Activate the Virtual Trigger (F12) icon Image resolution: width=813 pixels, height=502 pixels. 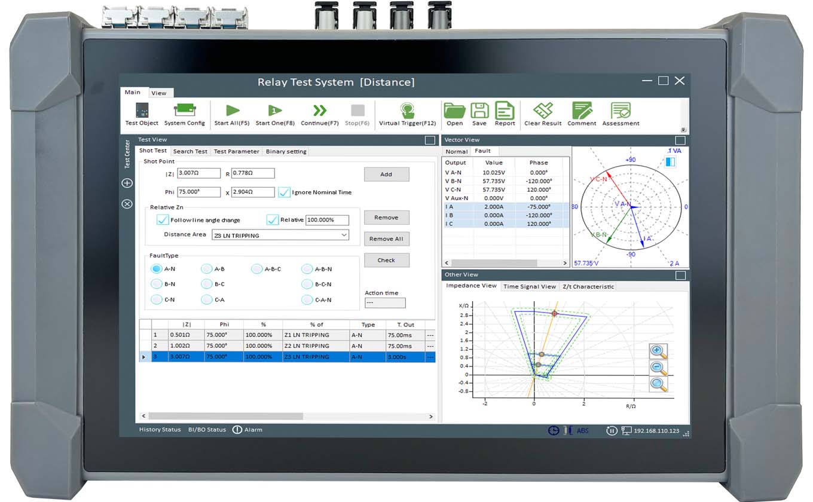(x=408, y=111)
